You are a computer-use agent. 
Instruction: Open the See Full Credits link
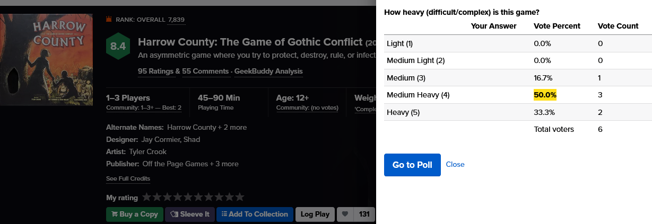tap(128, 178)
